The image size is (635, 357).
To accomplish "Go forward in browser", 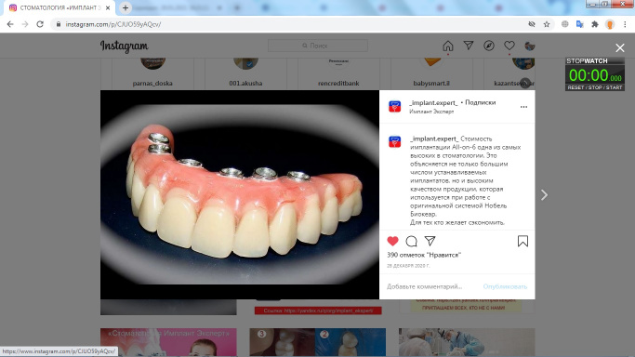I will (x=25, y=24).
